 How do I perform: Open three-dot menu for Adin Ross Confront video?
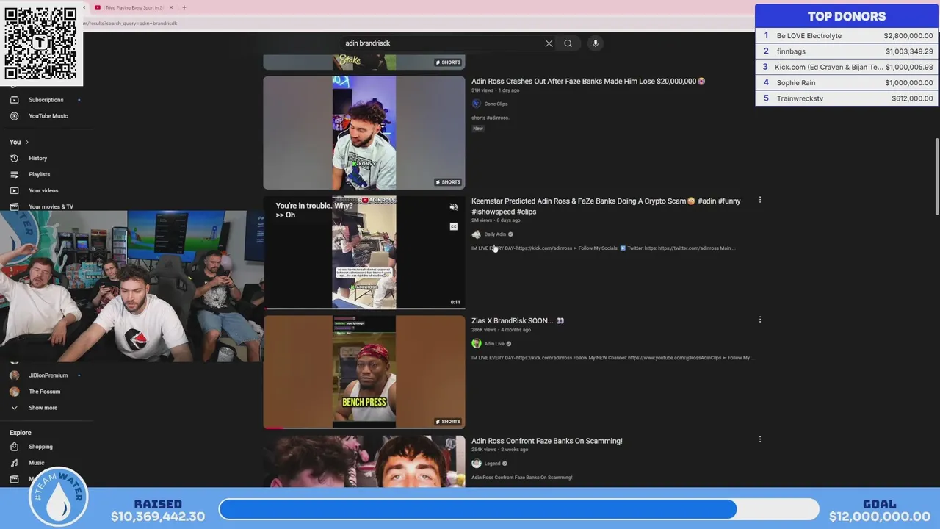pyautogui.click(x=760, y=439)
